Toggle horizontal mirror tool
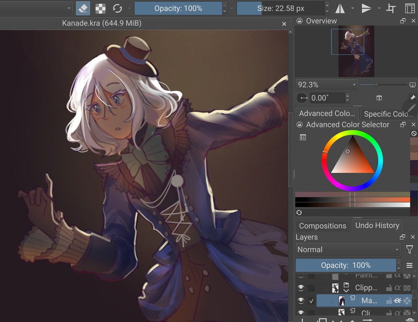This screenshot has width=418, height=322. coord(340,8)
